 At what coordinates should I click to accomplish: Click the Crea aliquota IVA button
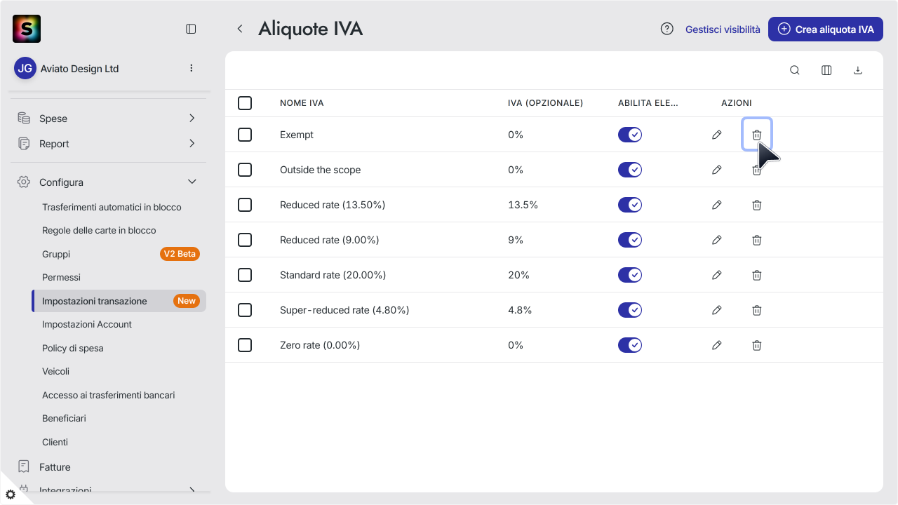826,29
